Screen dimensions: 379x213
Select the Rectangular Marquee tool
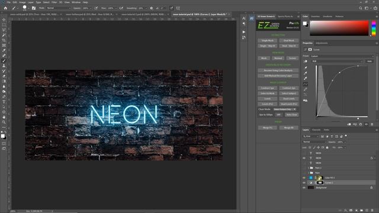pyautogui.click(x=4, y=25)
